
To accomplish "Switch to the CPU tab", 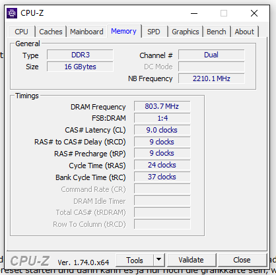I will coord(22,32).
